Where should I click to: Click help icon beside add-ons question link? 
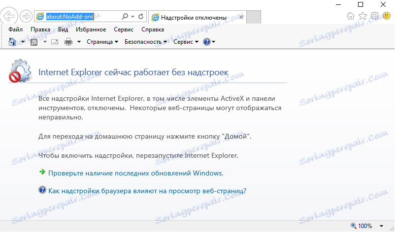click(x=42, y=190)
